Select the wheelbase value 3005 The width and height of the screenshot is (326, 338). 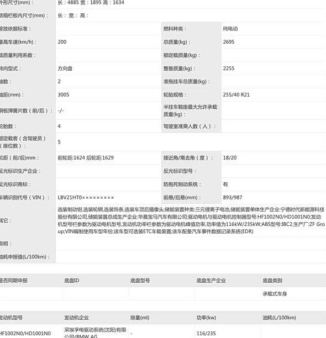tap(64, 94)
